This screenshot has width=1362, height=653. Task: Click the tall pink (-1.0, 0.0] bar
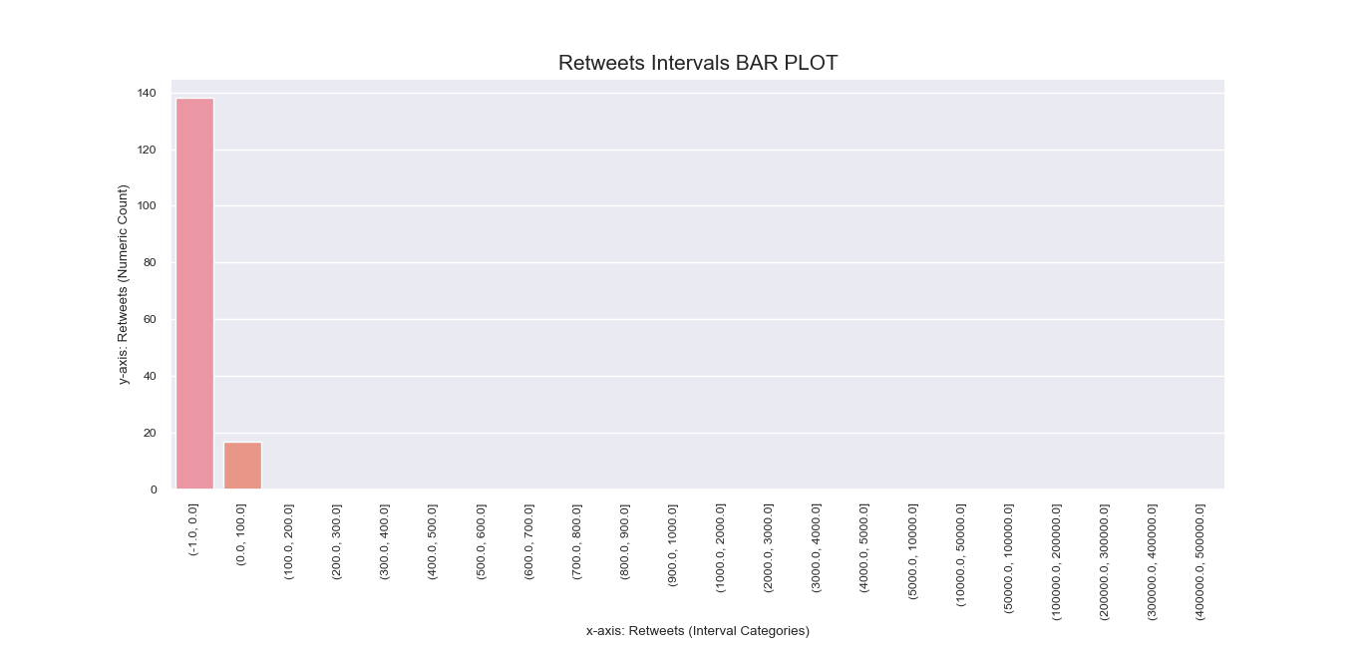pyautogui.click(x=195, y=294)
